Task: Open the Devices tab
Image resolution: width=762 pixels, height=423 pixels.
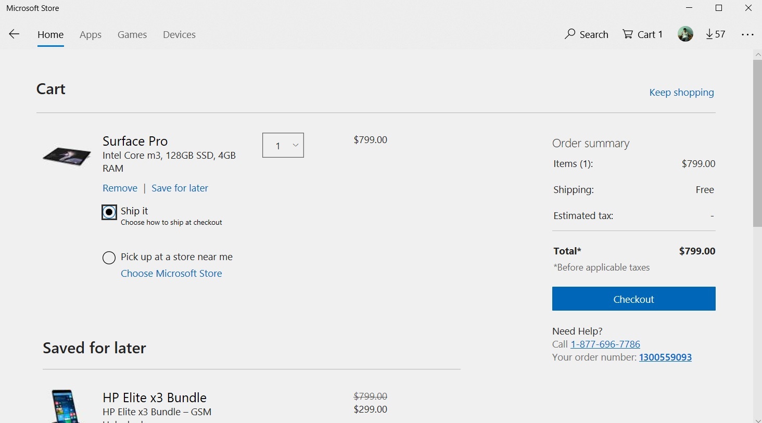Action: coord(179,35)
